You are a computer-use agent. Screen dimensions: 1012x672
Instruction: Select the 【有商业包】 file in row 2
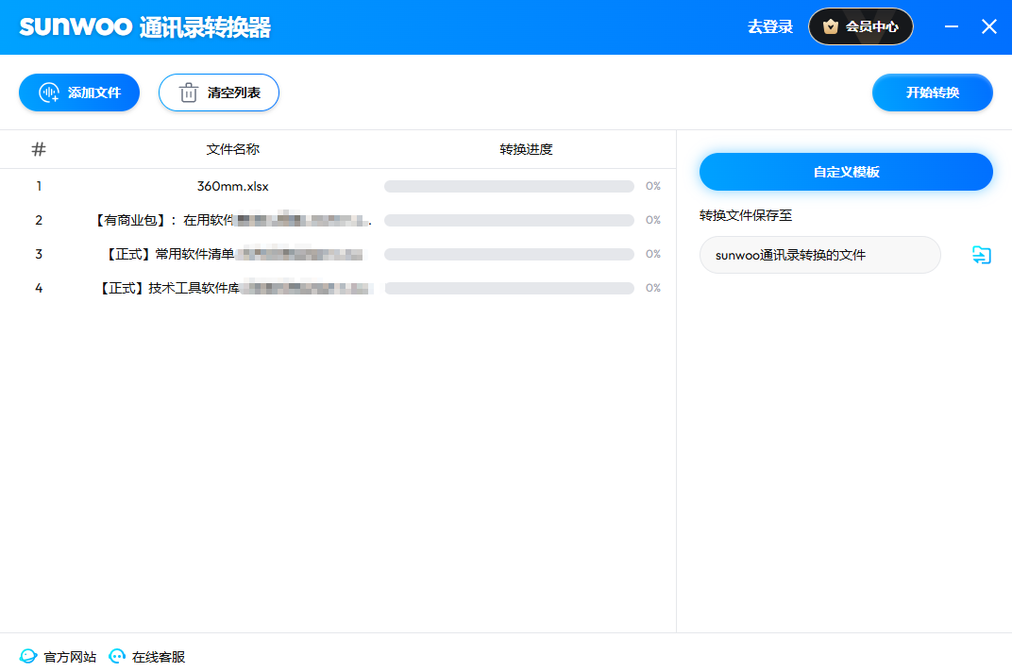233,220
